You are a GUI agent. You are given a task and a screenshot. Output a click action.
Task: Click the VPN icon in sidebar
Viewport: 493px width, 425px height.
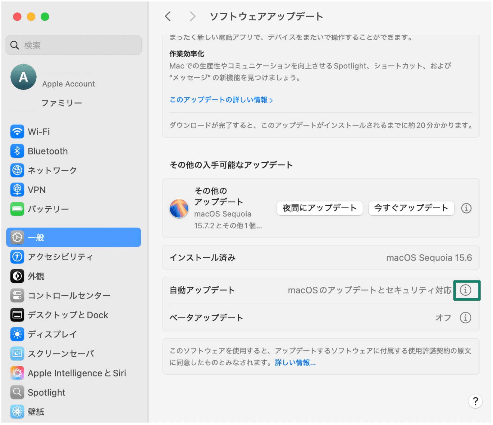17,190
